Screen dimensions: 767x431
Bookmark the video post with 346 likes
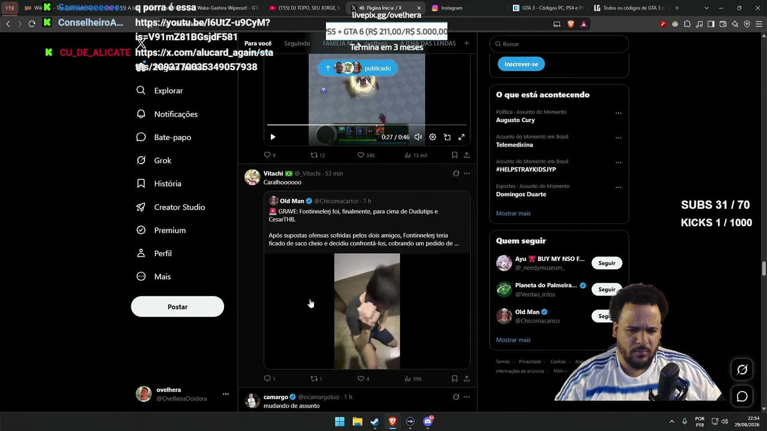coord(455,155)
